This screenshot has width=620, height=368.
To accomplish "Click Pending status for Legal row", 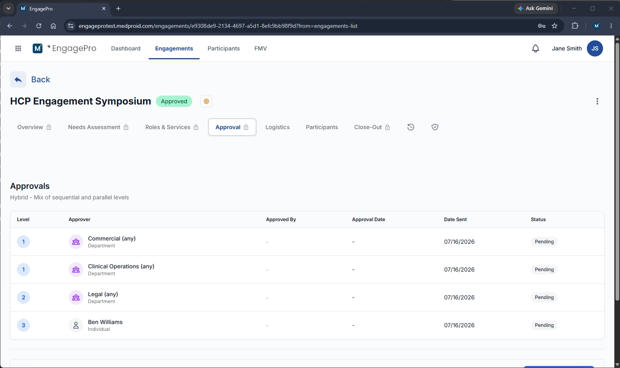I will point(544,297).
